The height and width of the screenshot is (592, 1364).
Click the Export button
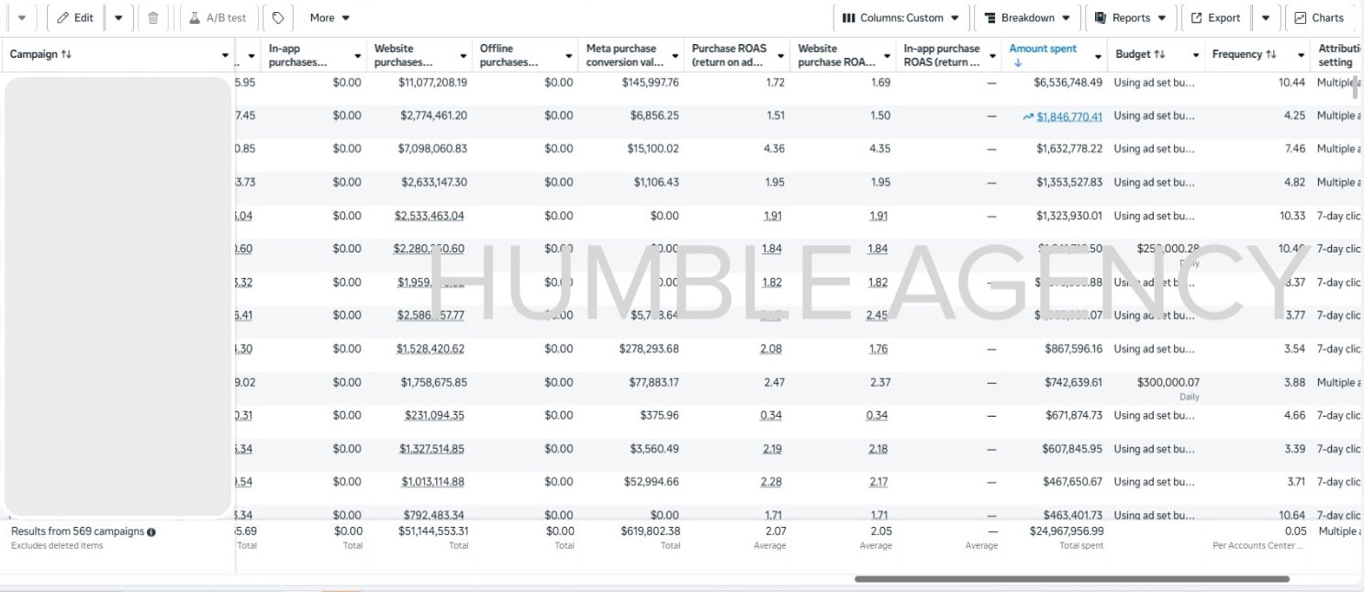(x=1215, y=17)
